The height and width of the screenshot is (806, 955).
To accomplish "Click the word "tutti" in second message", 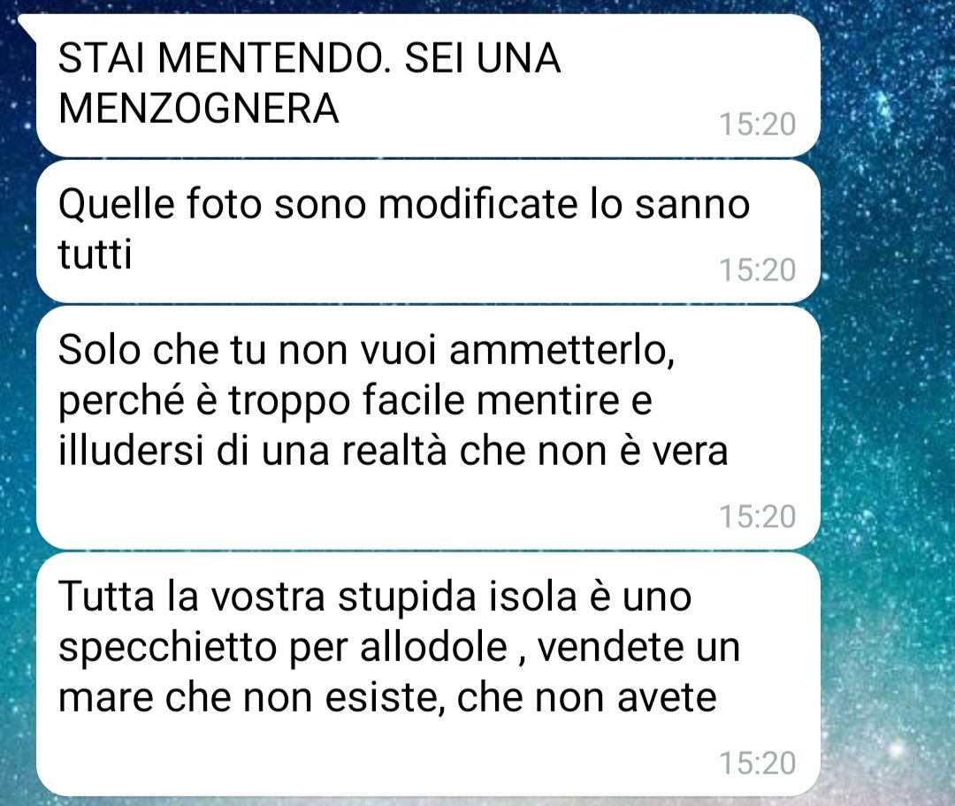I will 95,254.
